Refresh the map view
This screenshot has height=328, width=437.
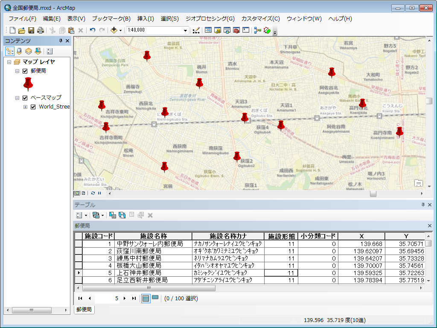tap(93, 193)
